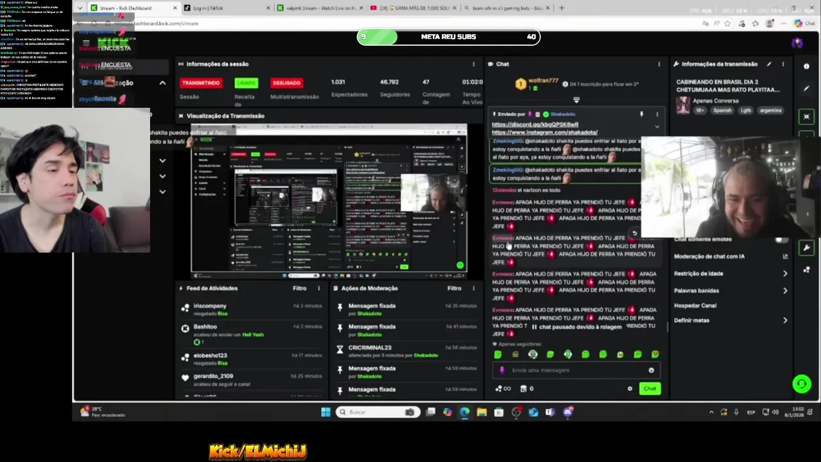The width and height of the screenshot is (821, 462).
Task: Collapse leaderboard icon below wolfran777
Action: point(576,100)
